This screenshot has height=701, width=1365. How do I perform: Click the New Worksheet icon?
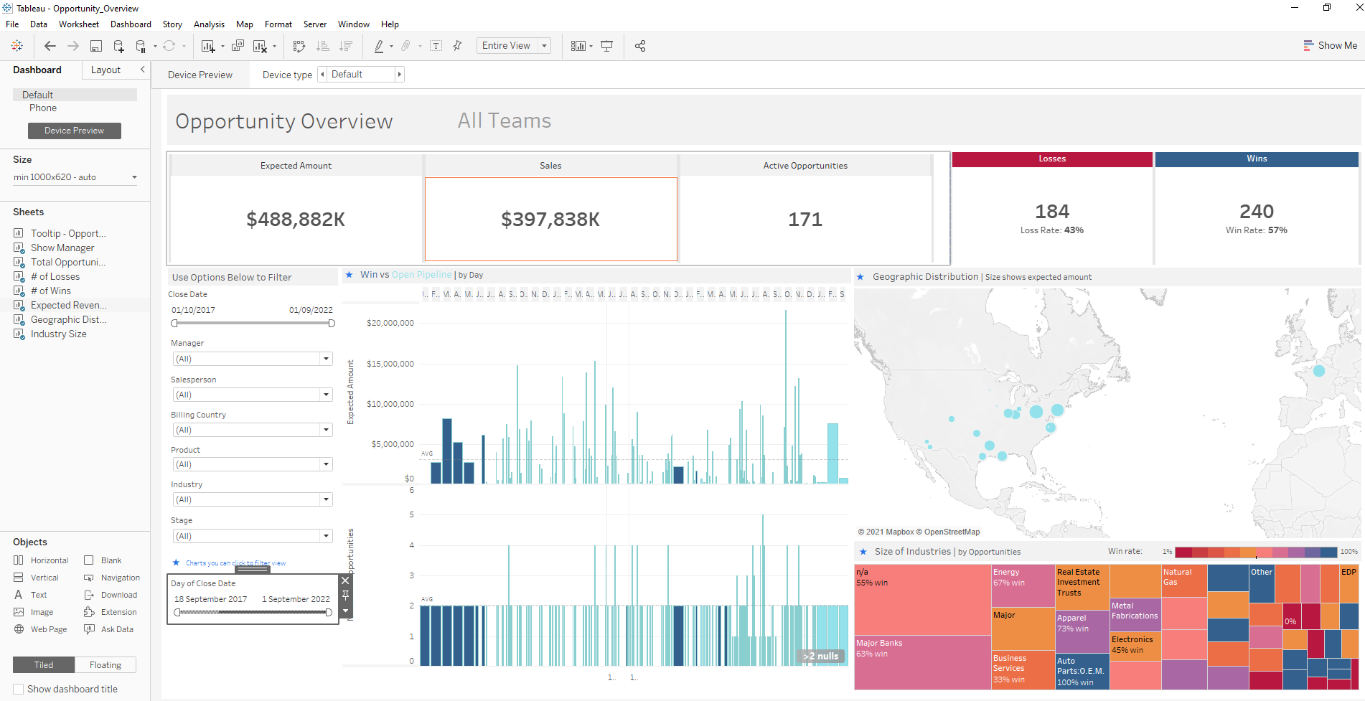coord(208,46)
